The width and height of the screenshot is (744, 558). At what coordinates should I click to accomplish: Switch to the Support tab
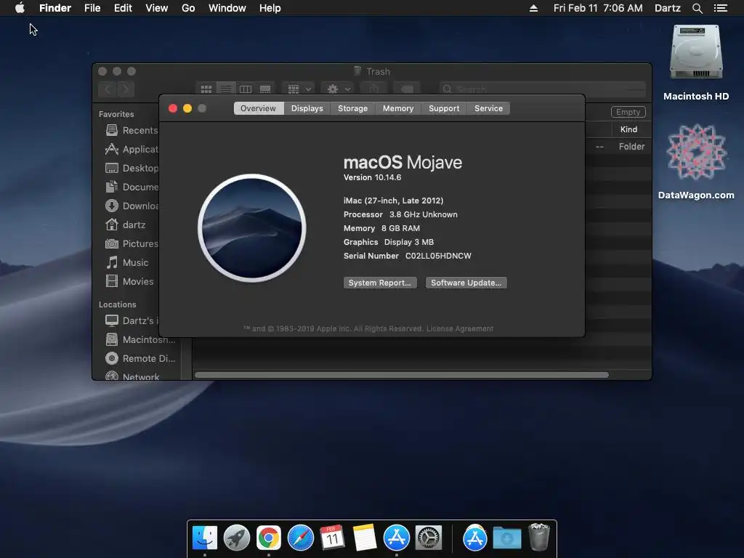click(x=444, y=108)
